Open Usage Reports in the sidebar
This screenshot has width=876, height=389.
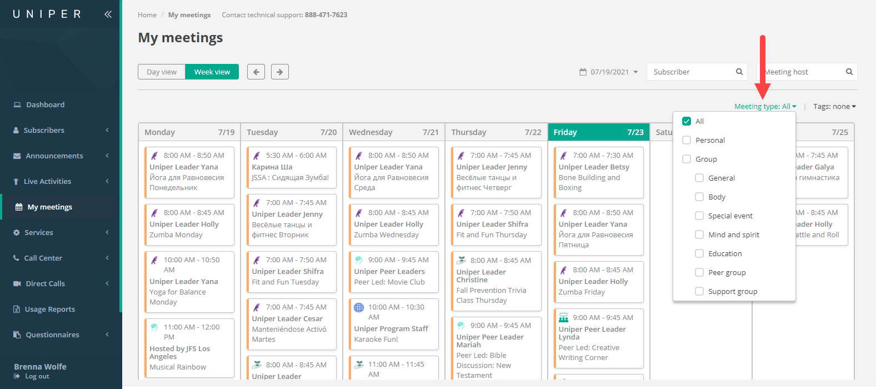[x=49, y=309]
